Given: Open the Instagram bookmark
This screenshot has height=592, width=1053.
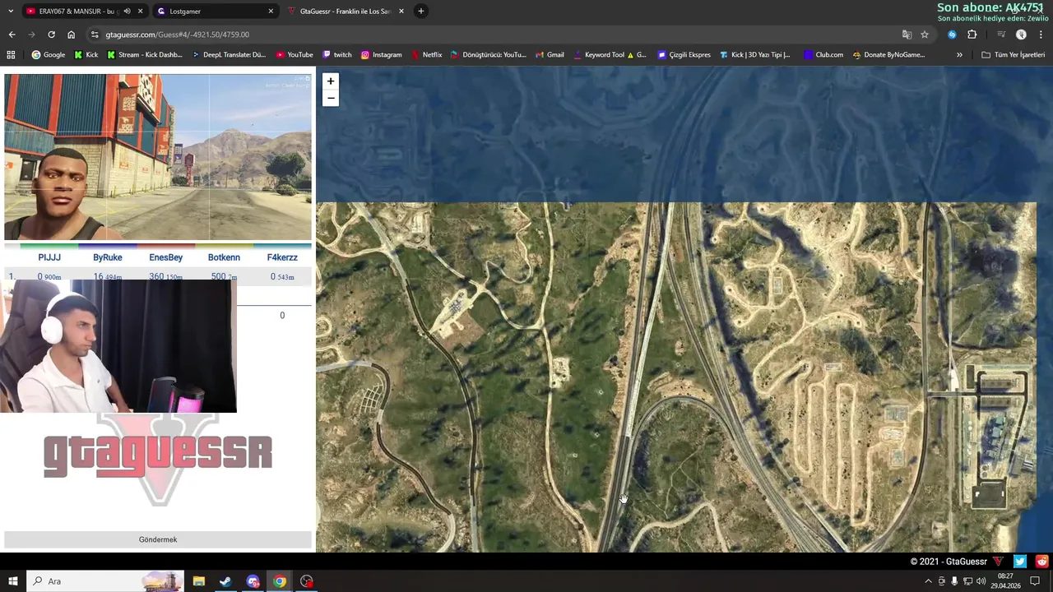Looking at the screenshot, I should [382, 55].
